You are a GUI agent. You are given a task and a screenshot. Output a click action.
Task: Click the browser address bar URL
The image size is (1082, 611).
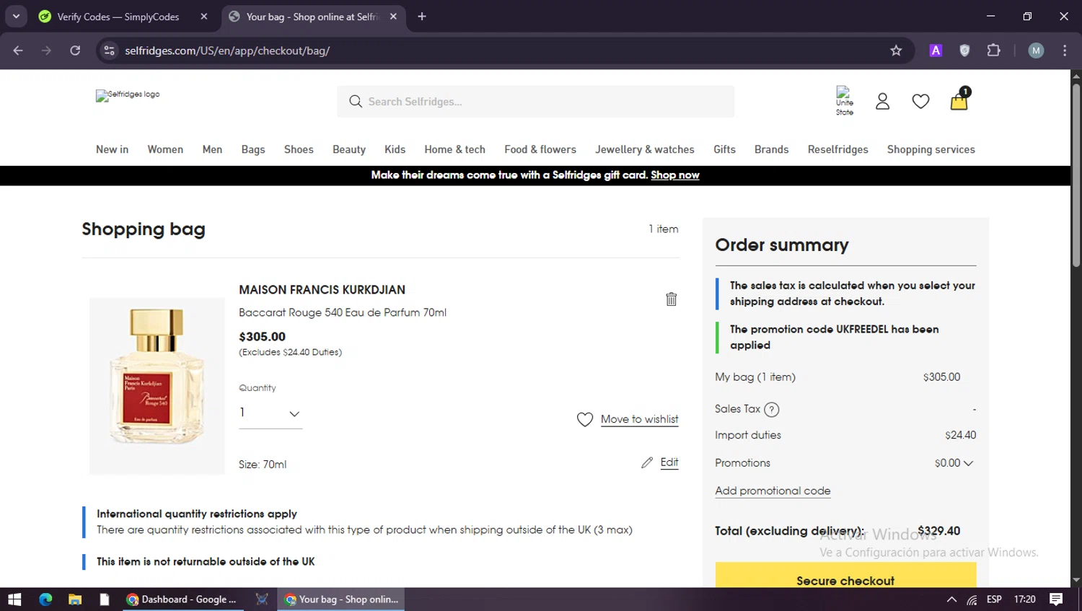point(227,50)
